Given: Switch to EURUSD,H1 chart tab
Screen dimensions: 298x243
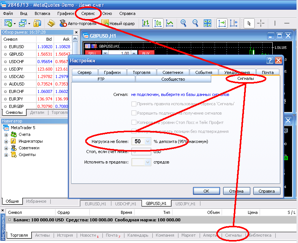Looking at the screenshot, I should [95, 204].
